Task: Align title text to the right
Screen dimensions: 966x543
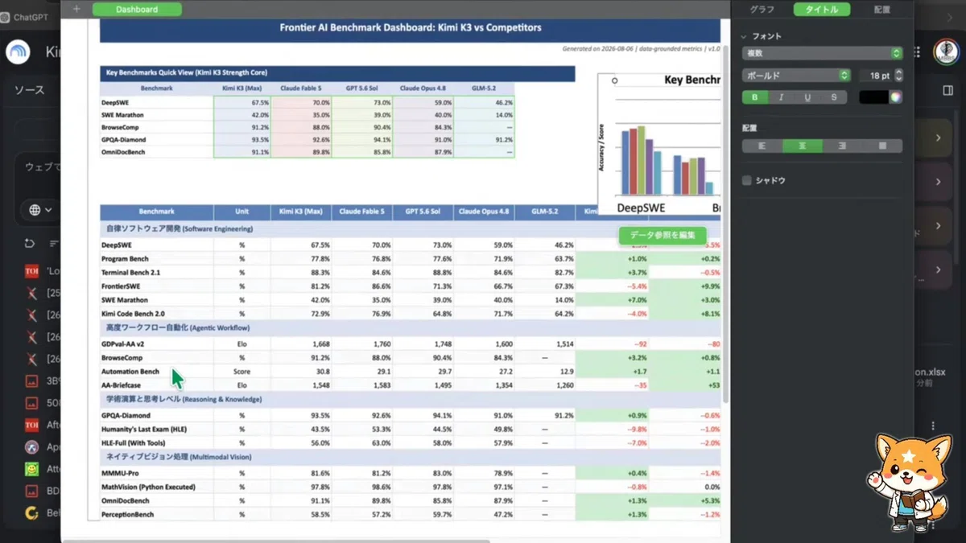Action: (842, 146)
